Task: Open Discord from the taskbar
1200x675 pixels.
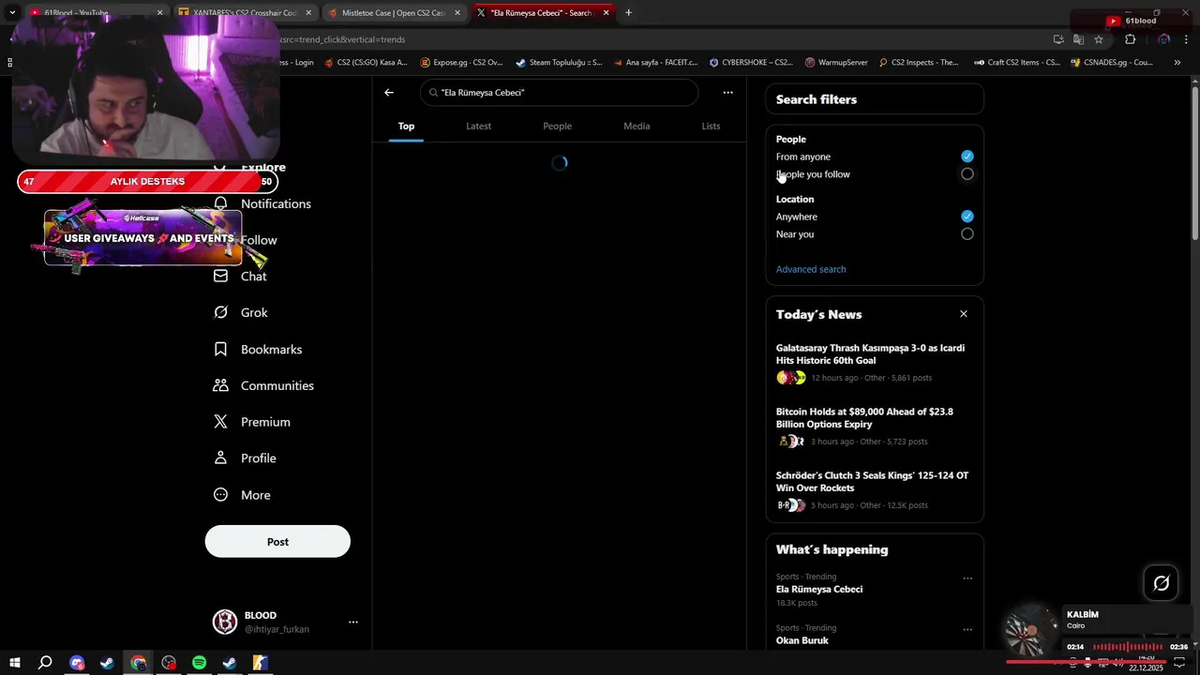Action: click(x=77, y=663)
